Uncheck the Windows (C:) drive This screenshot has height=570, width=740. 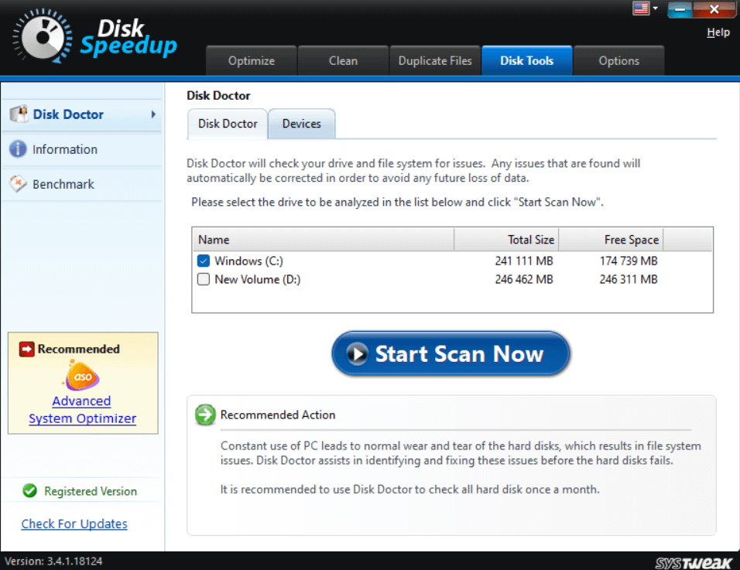coord(203,261)
